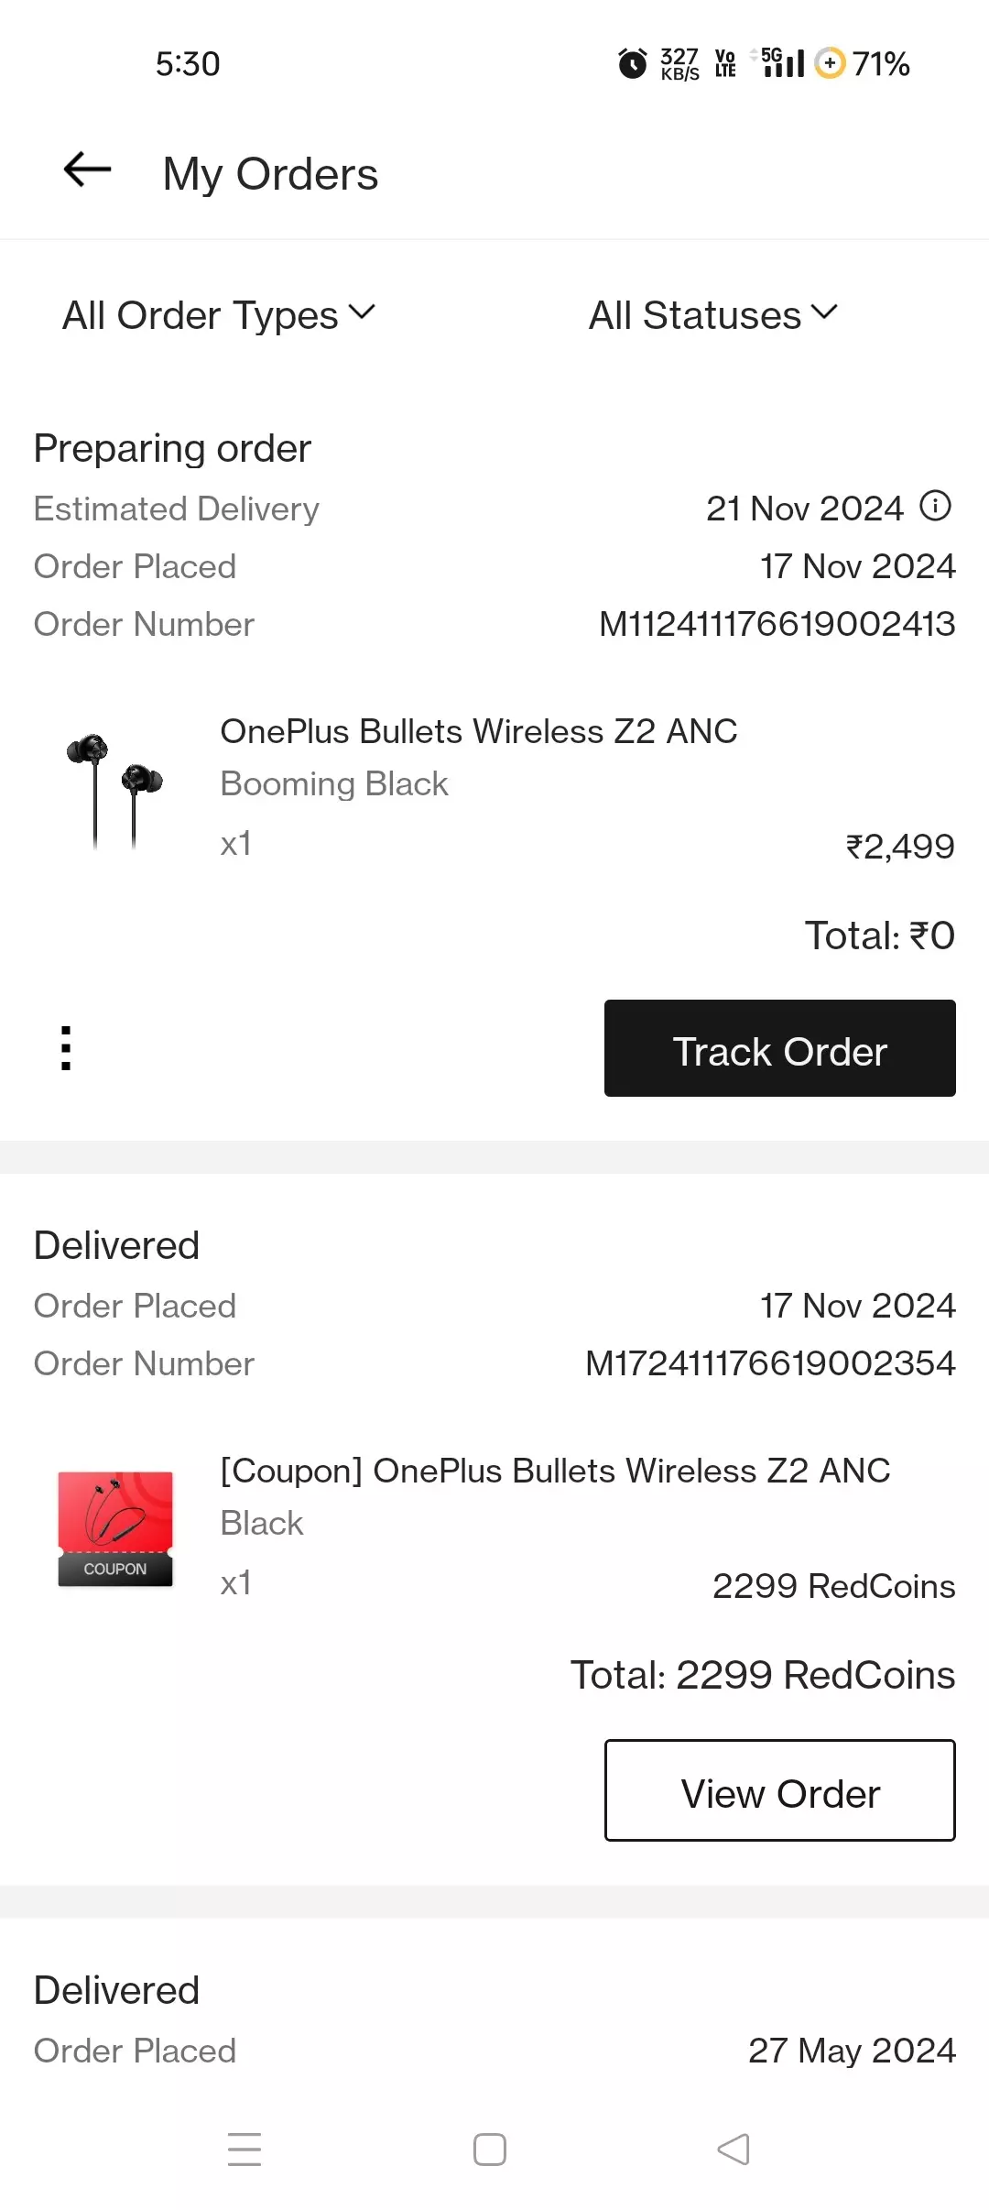Open the [Coupon] OnePlus Bullets Wireless item

pyautogui.click(x=555, y=1471)
